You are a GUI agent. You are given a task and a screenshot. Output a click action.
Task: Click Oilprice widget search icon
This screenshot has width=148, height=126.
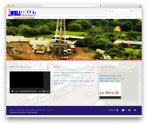click(x=112, y=93)
